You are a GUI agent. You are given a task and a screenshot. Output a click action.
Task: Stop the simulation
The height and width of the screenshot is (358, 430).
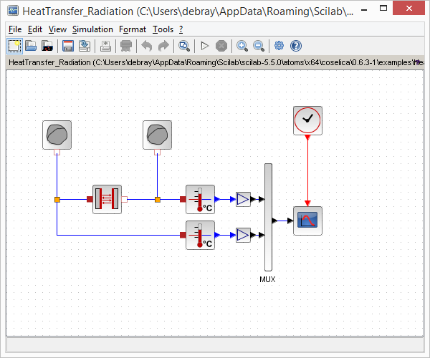pyautogui.click(x=221, y=46)
